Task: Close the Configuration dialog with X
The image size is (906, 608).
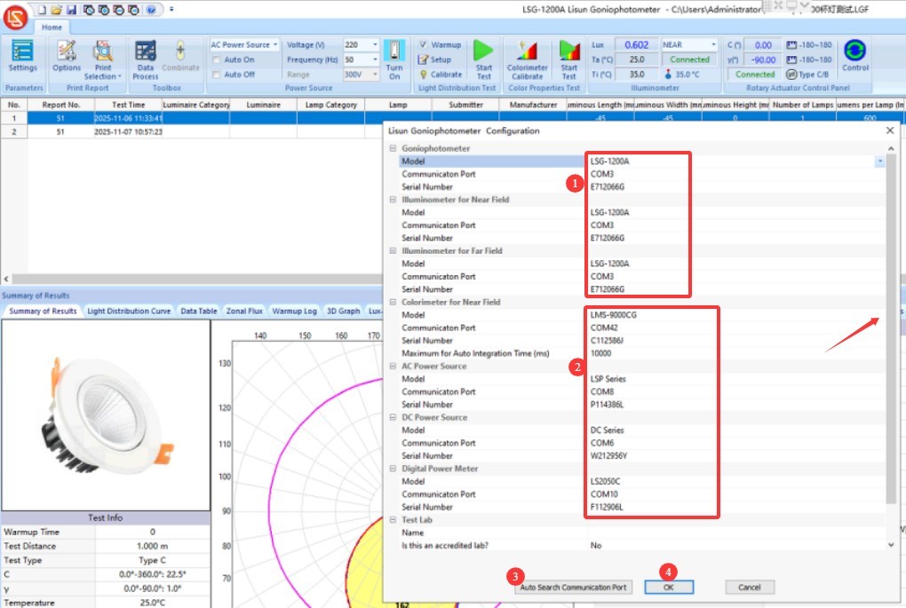Action: [x=890, y=131]
